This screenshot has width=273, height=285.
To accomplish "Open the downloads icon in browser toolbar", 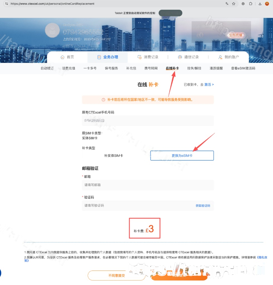I will click(260, 4).
